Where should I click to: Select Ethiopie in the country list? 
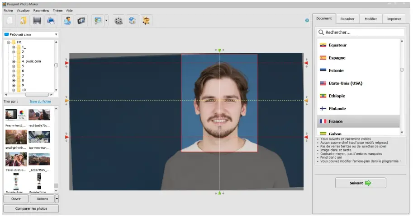coord(358,96)
